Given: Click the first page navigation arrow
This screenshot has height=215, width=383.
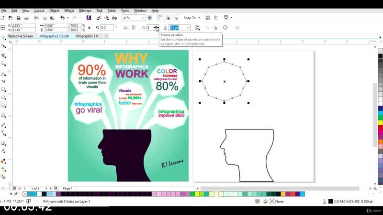Looking at the screenshot, I should pyautogui.click(x=20, y=188).
